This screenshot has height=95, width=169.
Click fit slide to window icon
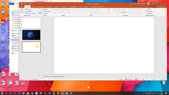[x=165, y=79]
